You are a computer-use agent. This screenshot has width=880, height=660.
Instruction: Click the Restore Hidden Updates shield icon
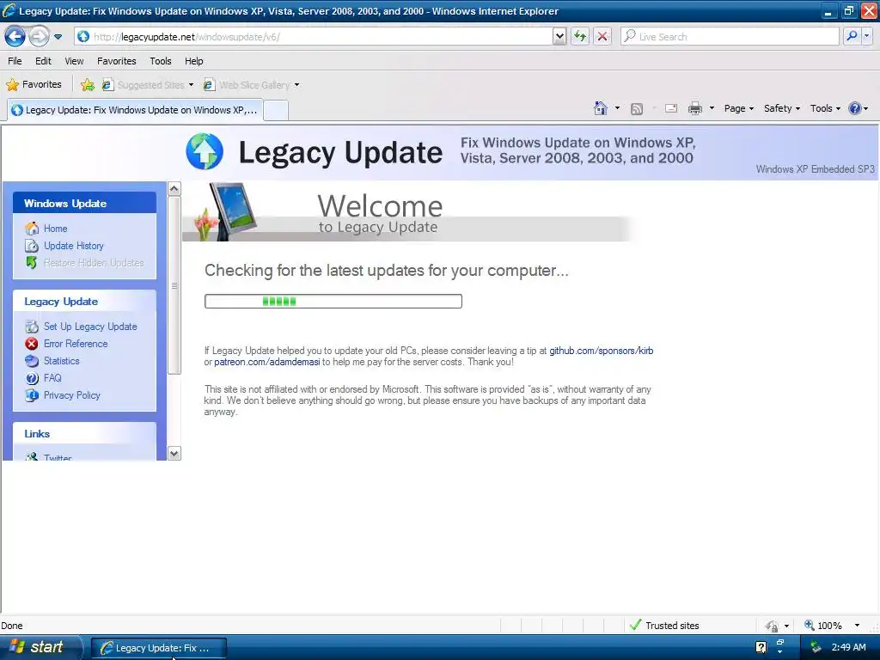point(32,263)
